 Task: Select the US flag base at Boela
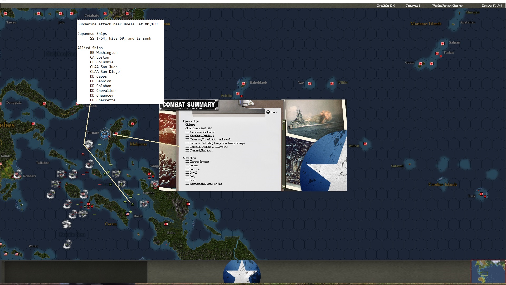click(128, 214)
